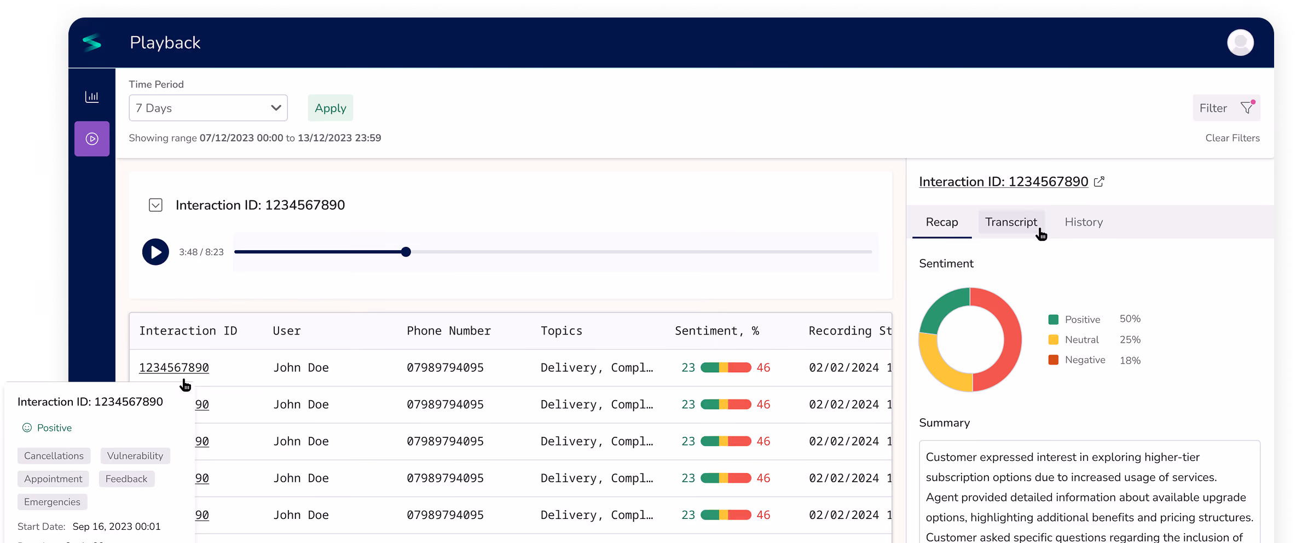Select the Feedback tag in popup
The image size is (1296, 543).
pos(126,479)
